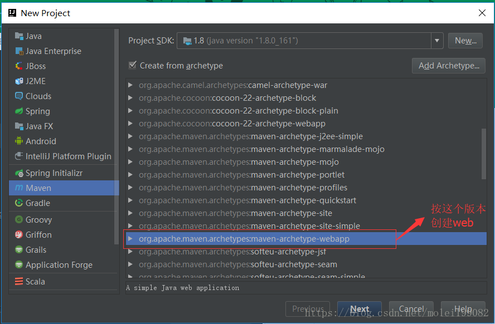Click the J2ME icon
The image size is (495, 324).
pyautogui.click(x=19, y=81)
